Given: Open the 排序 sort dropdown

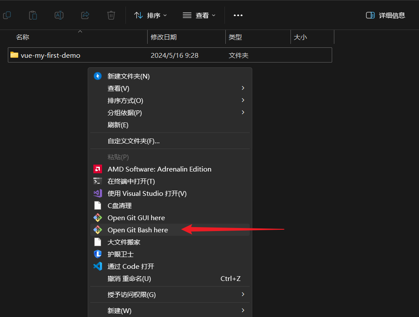Looking at the screenshot, I should pos(149,15).
